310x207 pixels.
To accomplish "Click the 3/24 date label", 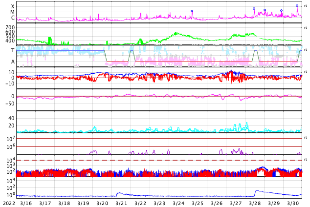I will pyautogui.click(x=178, y=204).
